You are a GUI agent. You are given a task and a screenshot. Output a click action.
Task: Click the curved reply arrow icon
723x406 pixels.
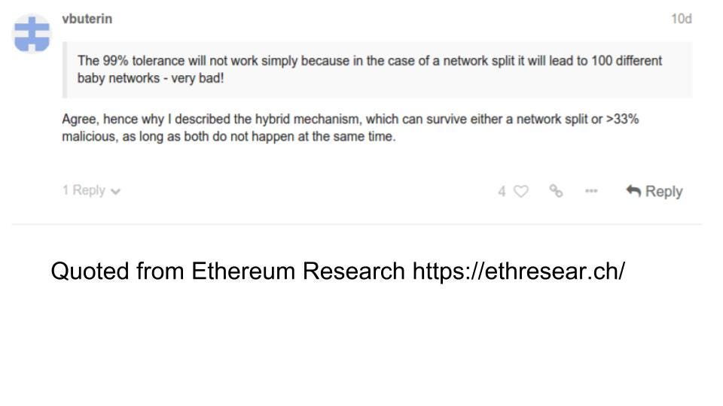pos(633,190)
